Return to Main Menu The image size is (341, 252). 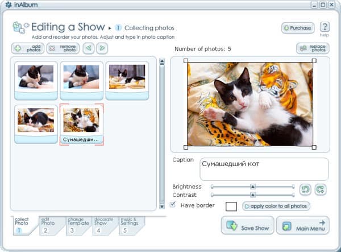tap(303, 225)
